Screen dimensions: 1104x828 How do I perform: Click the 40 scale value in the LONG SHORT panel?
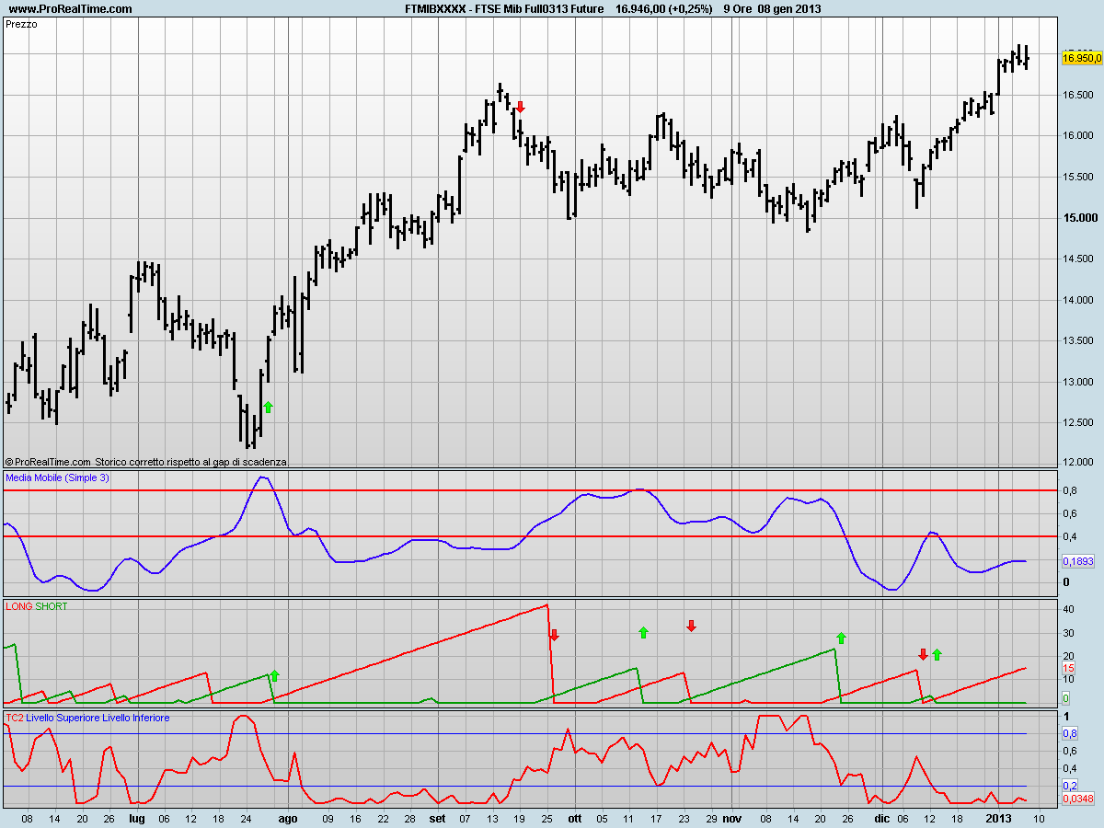pos(1069,609)
